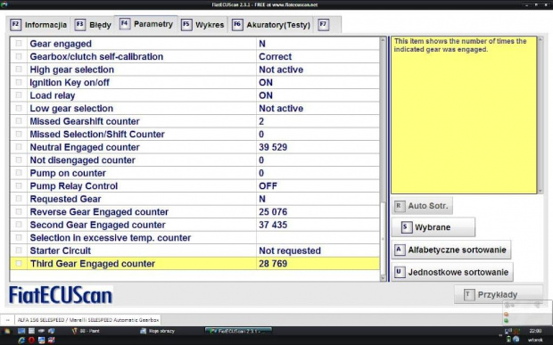Click the F3 key icon beside Błędy

[80, 25]
